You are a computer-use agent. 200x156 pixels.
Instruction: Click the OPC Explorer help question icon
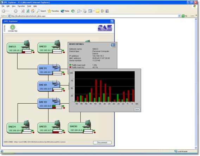click(x=112, y=21)
